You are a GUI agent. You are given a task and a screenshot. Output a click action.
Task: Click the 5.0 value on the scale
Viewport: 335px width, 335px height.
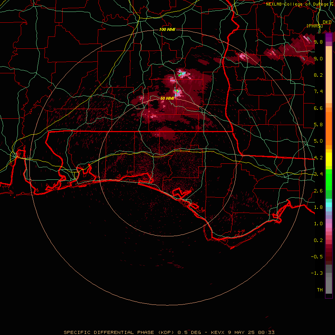(318, 141)
